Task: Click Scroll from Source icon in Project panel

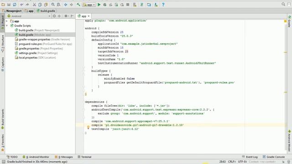Action: [x=54, y=16]
